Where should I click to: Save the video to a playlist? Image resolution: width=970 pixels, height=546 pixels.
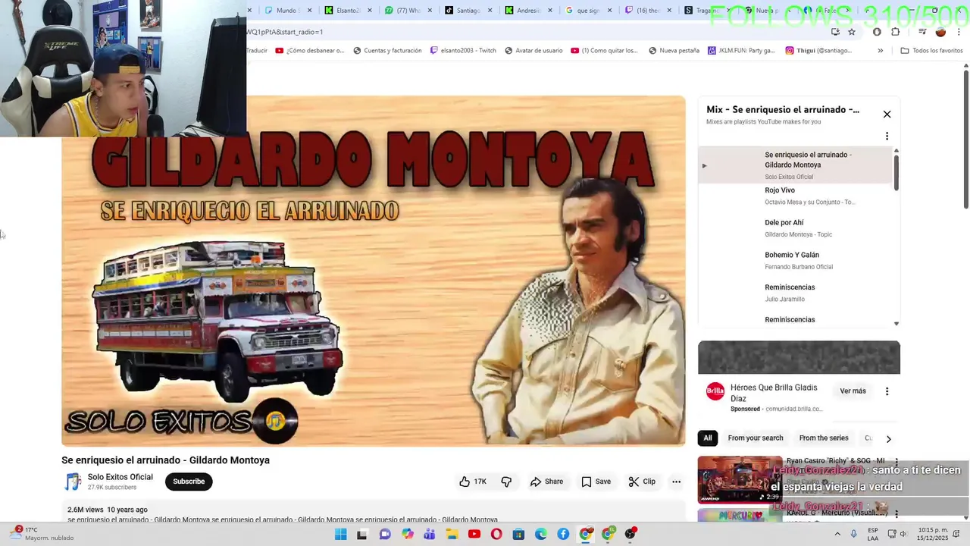596,482
